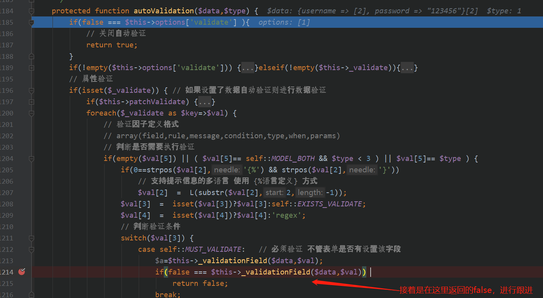The width and height of the screenshot is (543, 298).
Task: Click the substr call on line 1207
Action: tap(211, 193)
